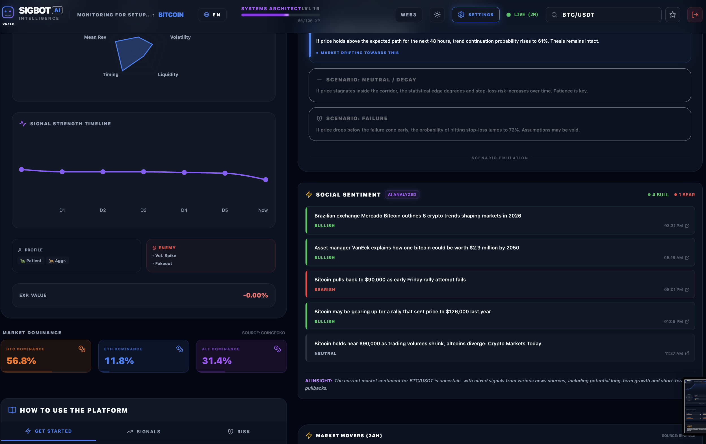Toggle light mode with the sun icon
This screenshot has height=444, width=706.
point(437,15)
